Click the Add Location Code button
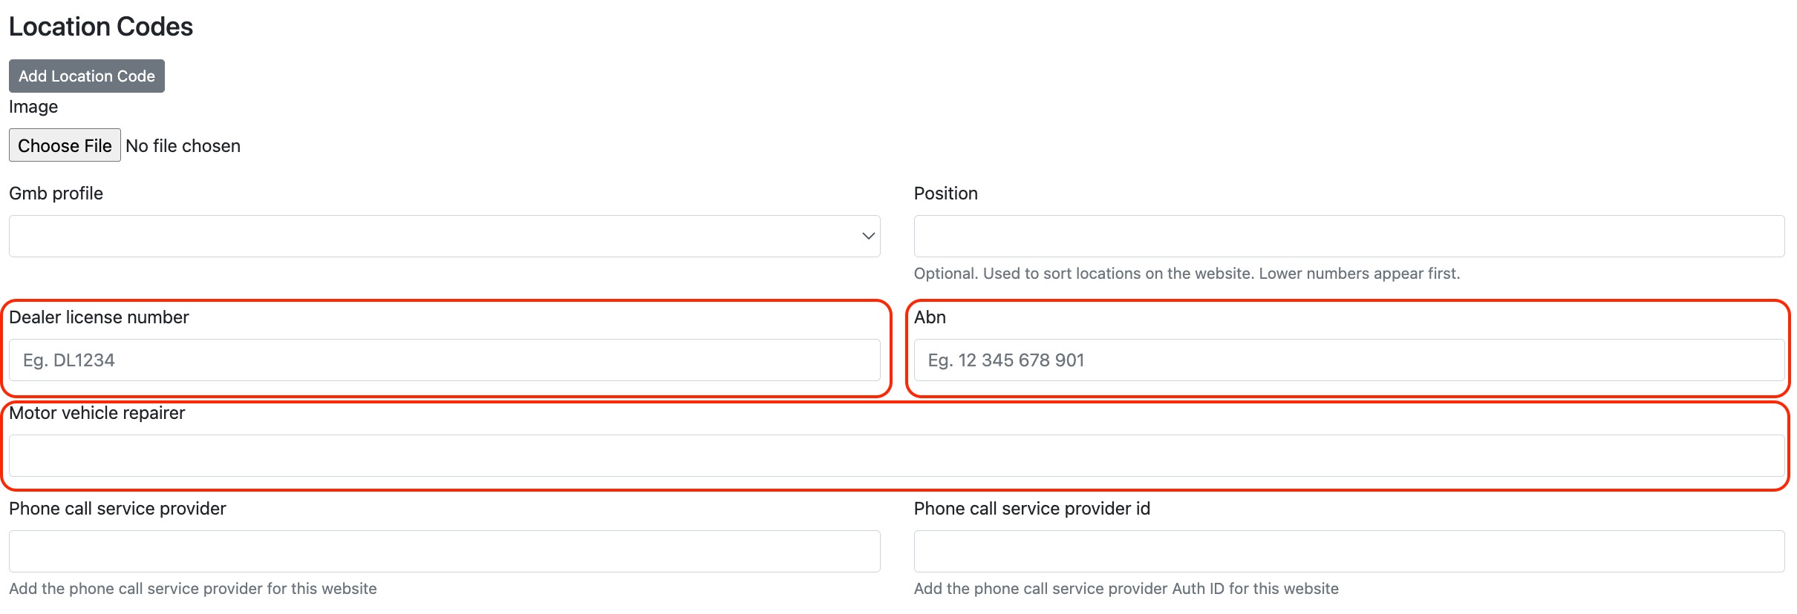Image resolution: width=1797 pixels, height=614 pixels. point(87,76)
